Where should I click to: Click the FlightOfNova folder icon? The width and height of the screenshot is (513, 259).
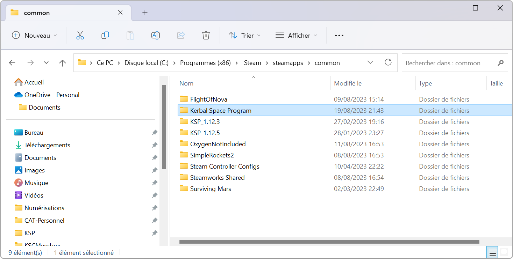click(184, 99)
